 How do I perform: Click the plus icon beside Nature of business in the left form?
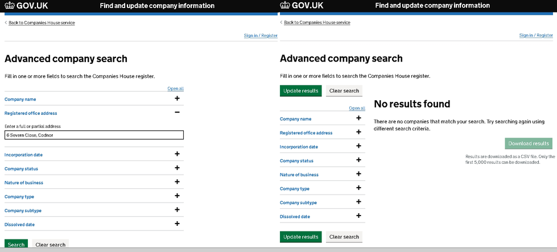(x=177, y=182)
